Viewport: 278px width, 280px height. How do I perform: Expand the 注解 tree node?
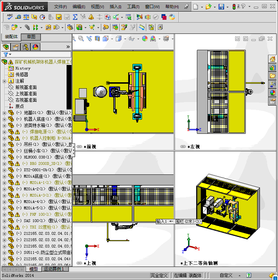point(5,81)
